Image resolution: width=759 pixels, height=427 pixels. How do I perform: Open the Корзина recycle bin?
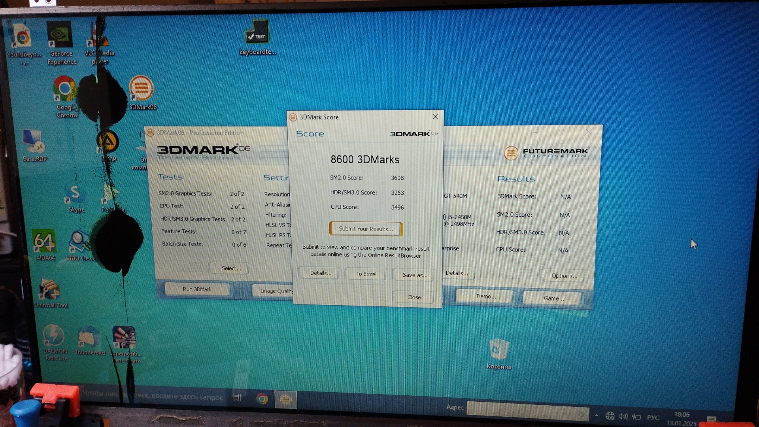coord(499,354)
